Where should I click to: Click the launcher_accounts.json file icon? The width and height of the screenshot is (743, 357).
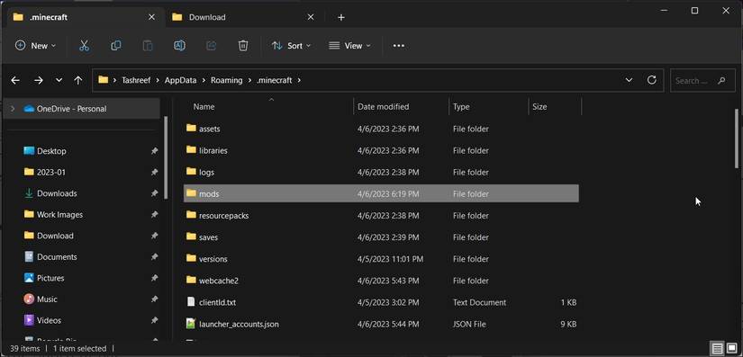pos(191,324)
